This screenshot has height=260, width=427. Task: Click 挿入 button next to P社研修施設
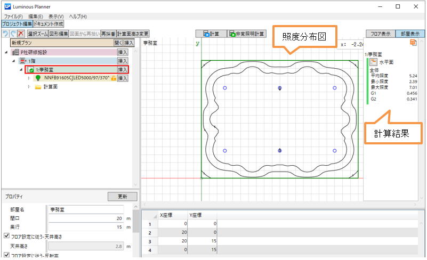tap(123, 52)
